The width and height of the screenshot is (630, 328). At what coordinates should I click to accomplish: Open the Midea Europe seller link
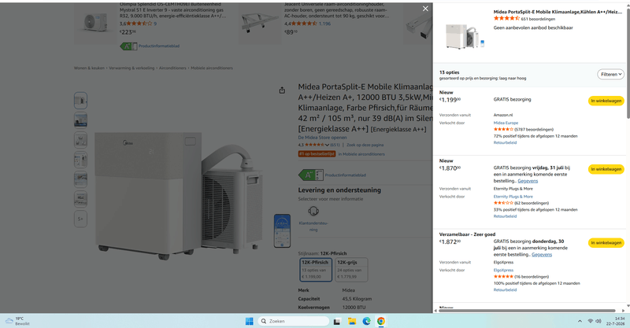[x=506, y=123]
